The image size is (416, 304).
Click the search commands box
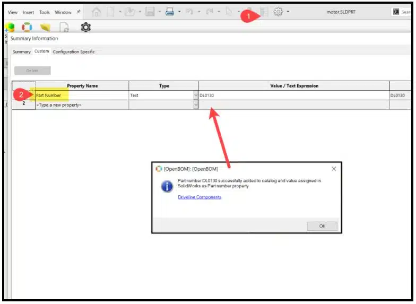pos(401,12)
